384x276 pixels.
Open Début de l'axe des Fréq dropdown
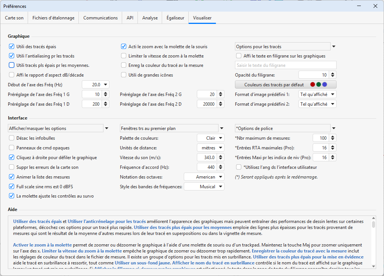pyautogui.click(x=96, y=84)
